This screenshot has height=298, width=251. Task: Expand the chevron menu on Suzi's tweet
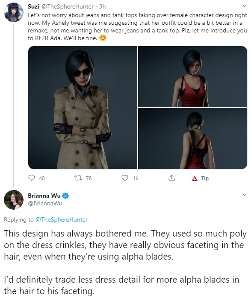pos(244,6)
